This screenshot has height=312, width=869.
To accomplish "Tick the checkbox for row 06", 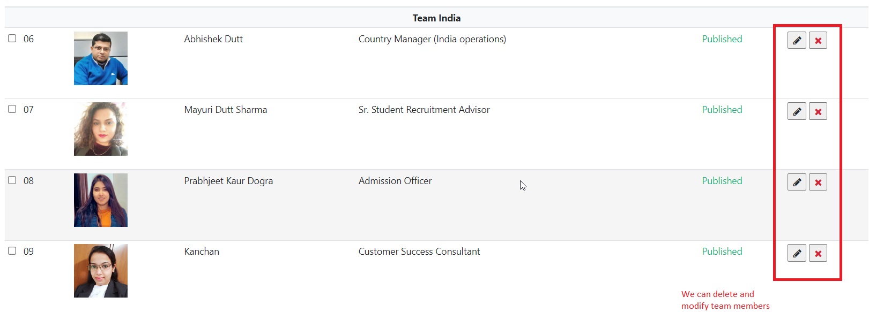I will coord(12,39).
